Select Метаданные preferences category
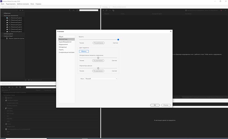 pos(66,47)
